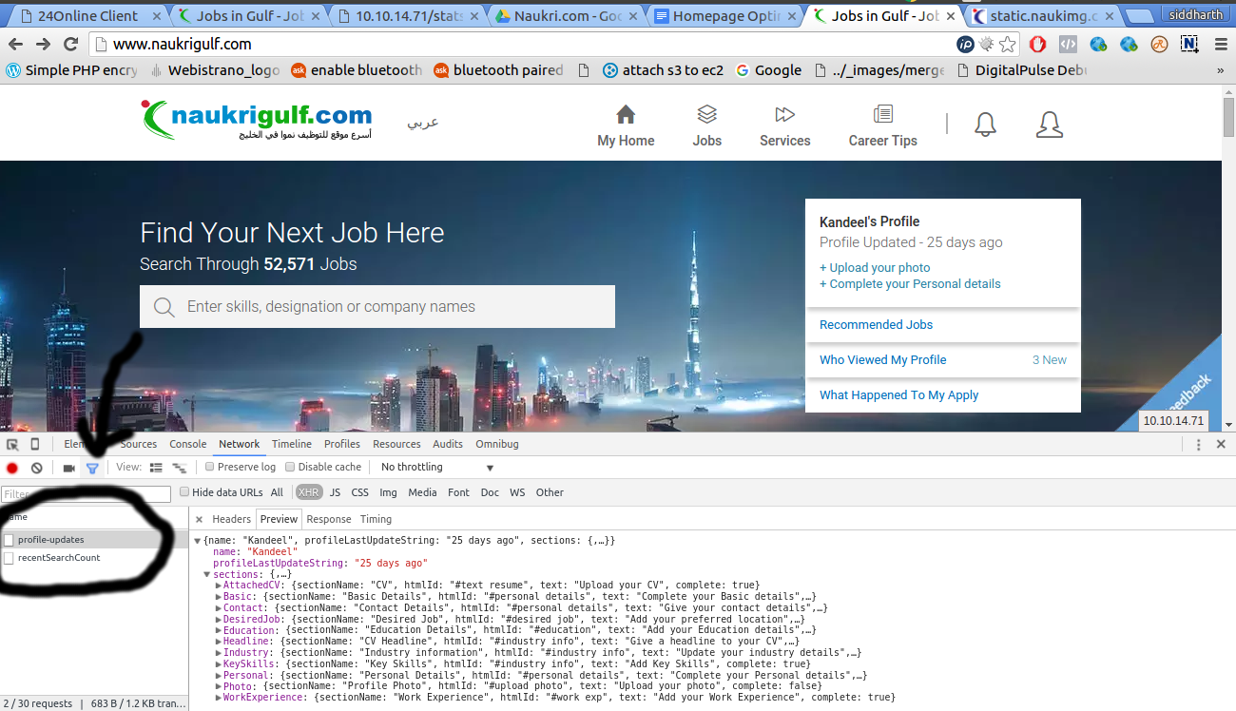Screen dimensions: 1236x711
Task: Click the DevTools inspect element icon
Action: [x=12, y=444]
